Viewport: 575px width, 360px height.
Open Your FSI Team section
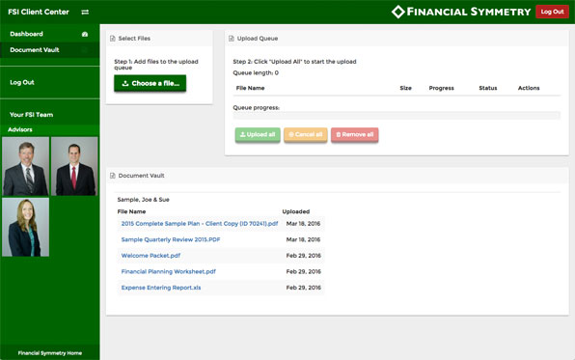pyautogui.click(x=32, y=115)
